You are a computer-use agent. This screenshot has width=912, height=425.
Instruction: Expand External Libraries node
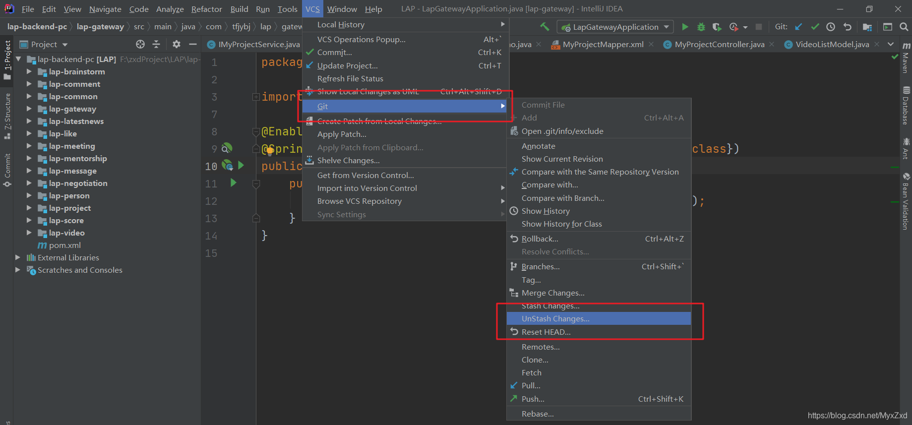pos(18,257)
